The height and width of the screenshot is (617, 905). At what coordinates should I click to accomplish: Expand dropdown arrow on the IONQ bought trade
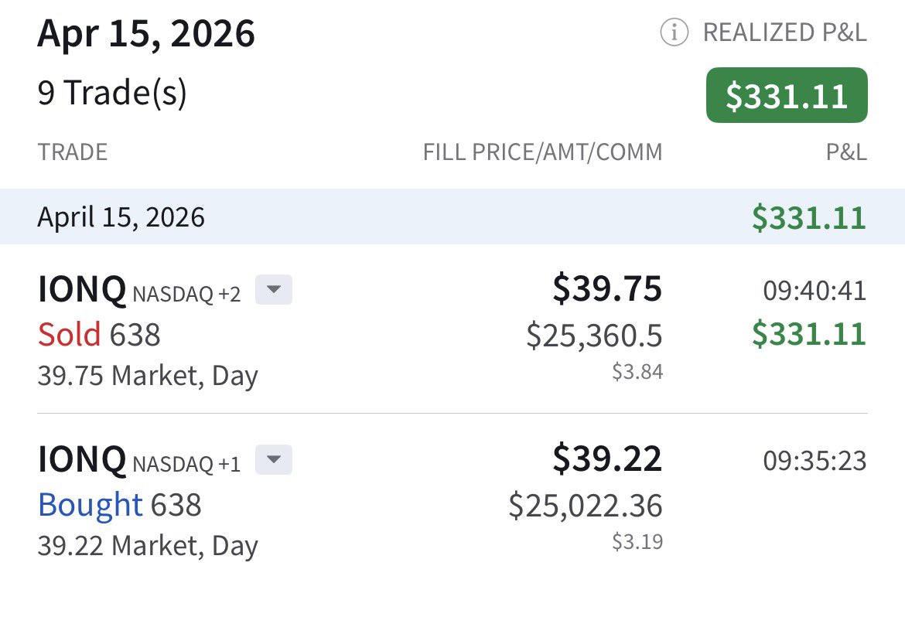click(x=274, y=461)
